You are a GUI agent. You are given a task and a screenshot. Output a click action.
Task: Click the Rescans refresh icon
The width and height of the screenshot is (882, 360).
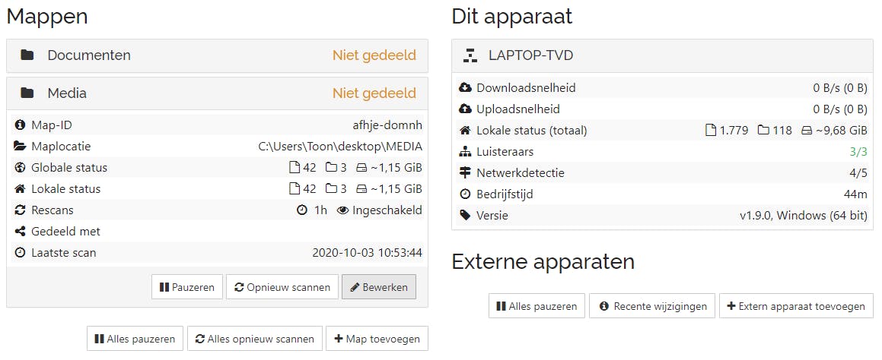20,210
